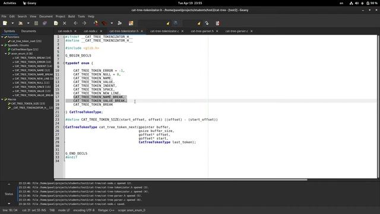Screen dimensions: 380x214
Task: Switch to the Symbols sidebar tab
Action: click(x=9, y=31)
